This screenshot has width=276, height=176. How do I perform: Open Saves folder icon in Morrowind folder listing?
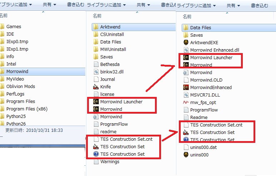click(96, 57)
